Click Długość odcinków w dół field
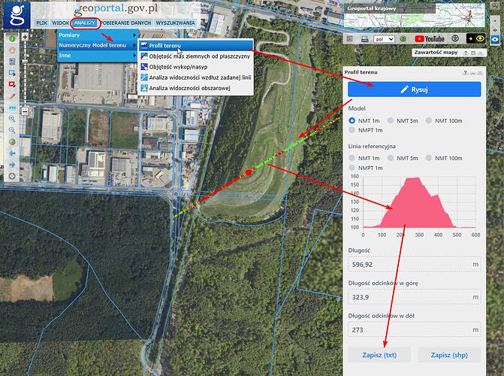The height and width of the screenshot is (376, 504). (415, 329)
